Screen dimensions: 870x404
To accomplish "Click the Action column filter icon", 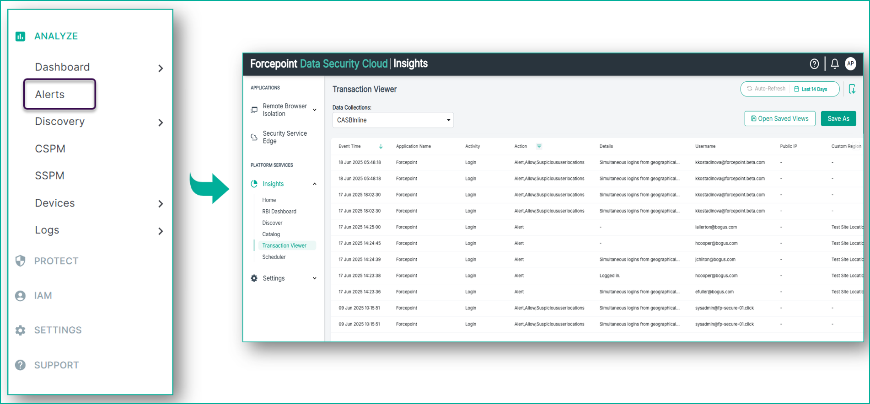I will 539,146.
